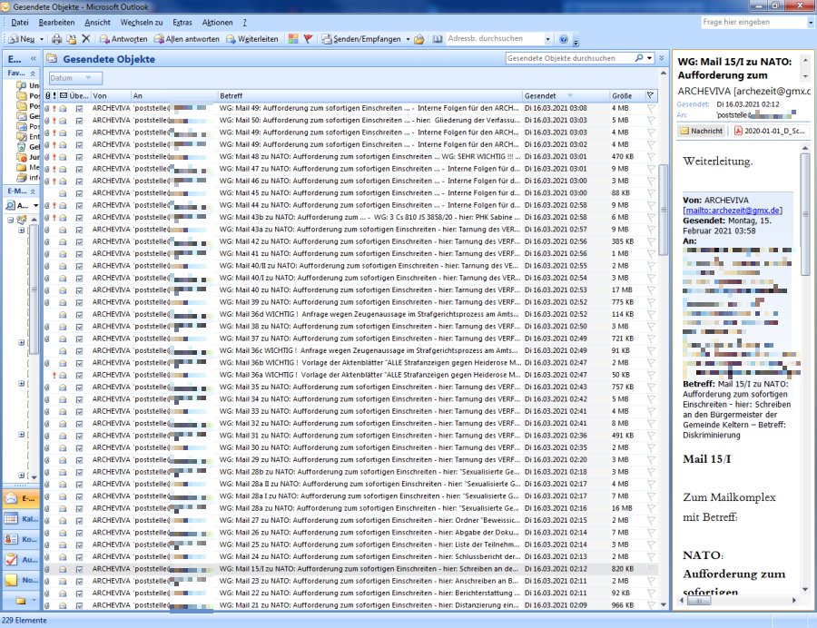The height and width of the screenshot is (628, 817).
Task: Open the address book search dropdown arrow
Action: 547,39
